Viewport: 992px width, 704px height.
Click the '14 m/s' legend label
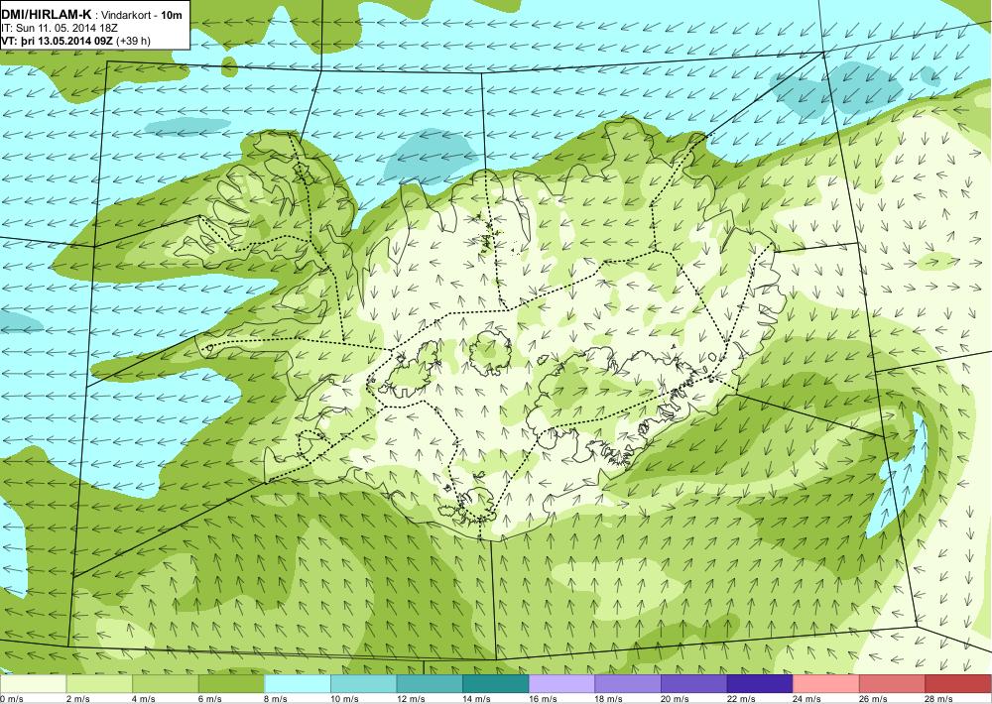477,699
